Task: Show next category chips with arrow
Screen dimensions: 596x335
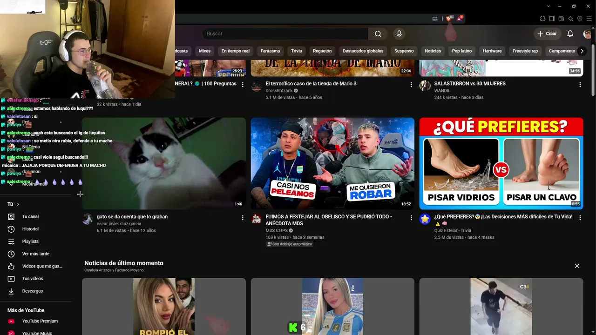Action: [x=582, y=51]
